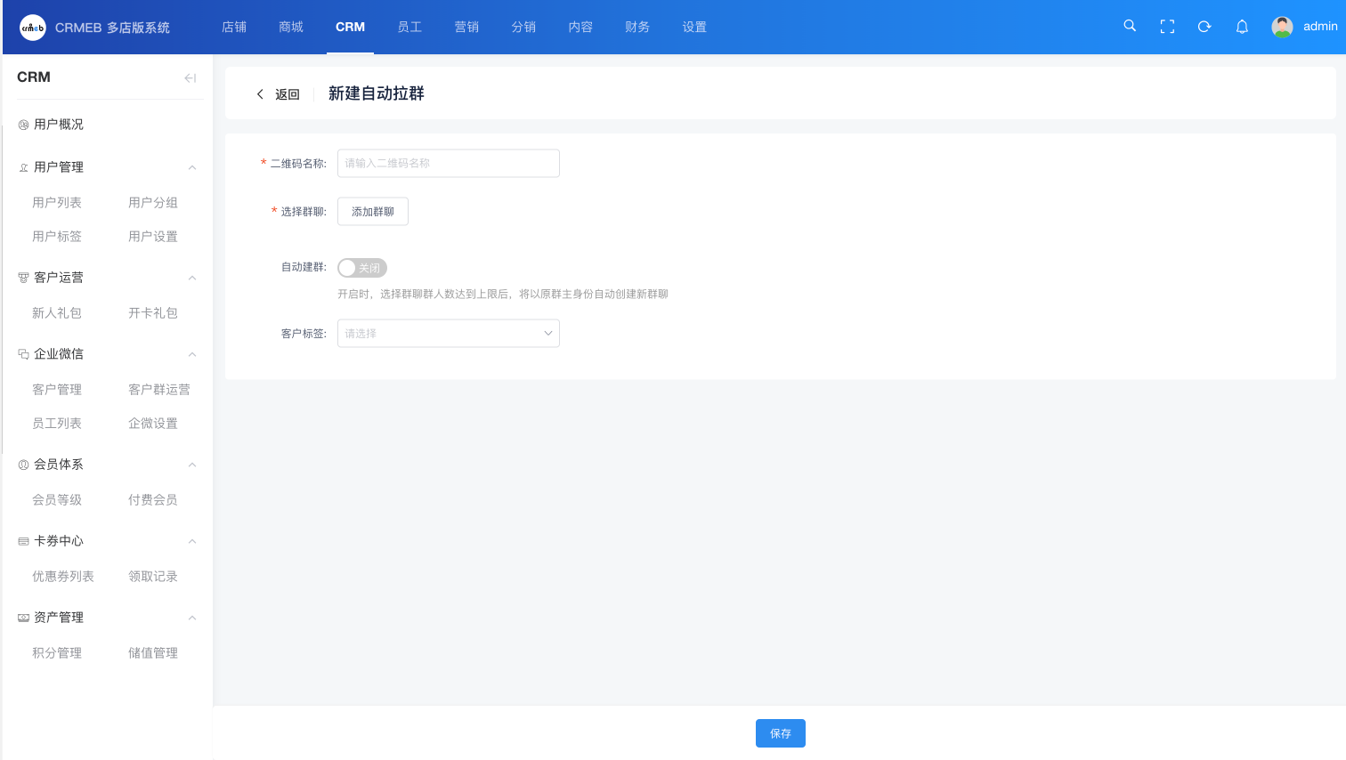The width and height of the screenshot is (1346, 760).
Task: Open the 营销 top menu
Action: tap(466, 27)
